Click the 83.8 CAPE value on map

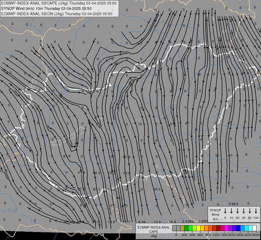click(x=67, y=156)
